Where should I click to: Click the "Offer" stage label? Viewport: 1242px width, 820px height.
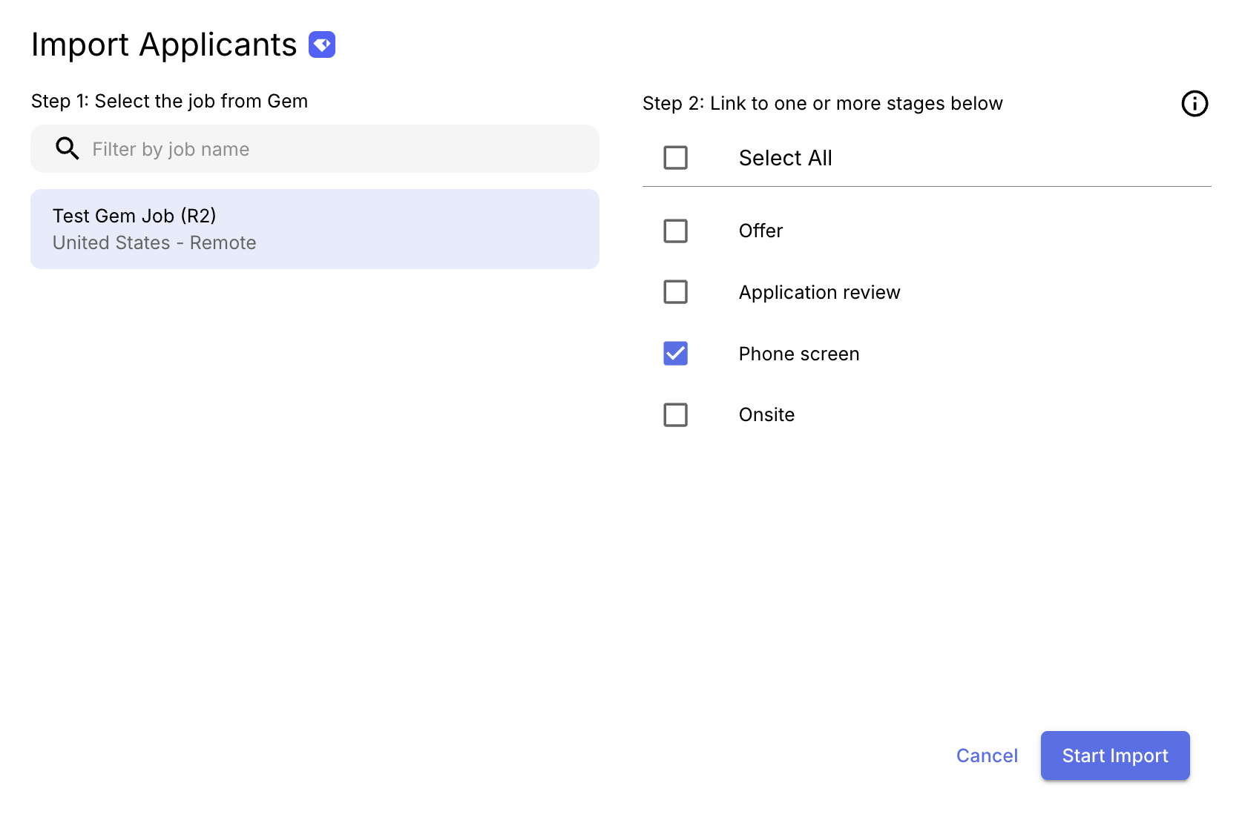coord(760,231)
